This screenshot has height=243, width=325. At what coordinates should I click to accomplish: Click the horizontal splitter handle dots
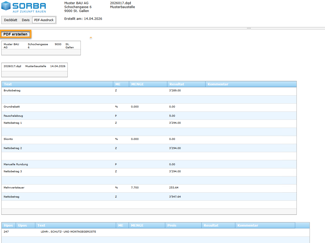(249, 28)
